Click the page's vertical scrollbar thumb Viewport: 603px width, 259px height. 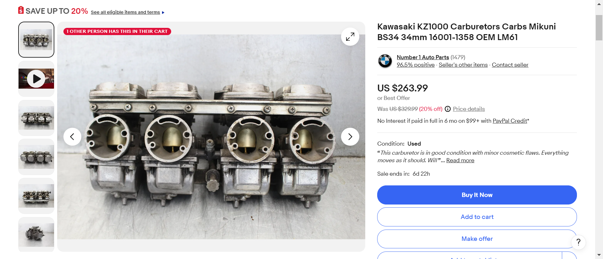(x=599, y=28)
